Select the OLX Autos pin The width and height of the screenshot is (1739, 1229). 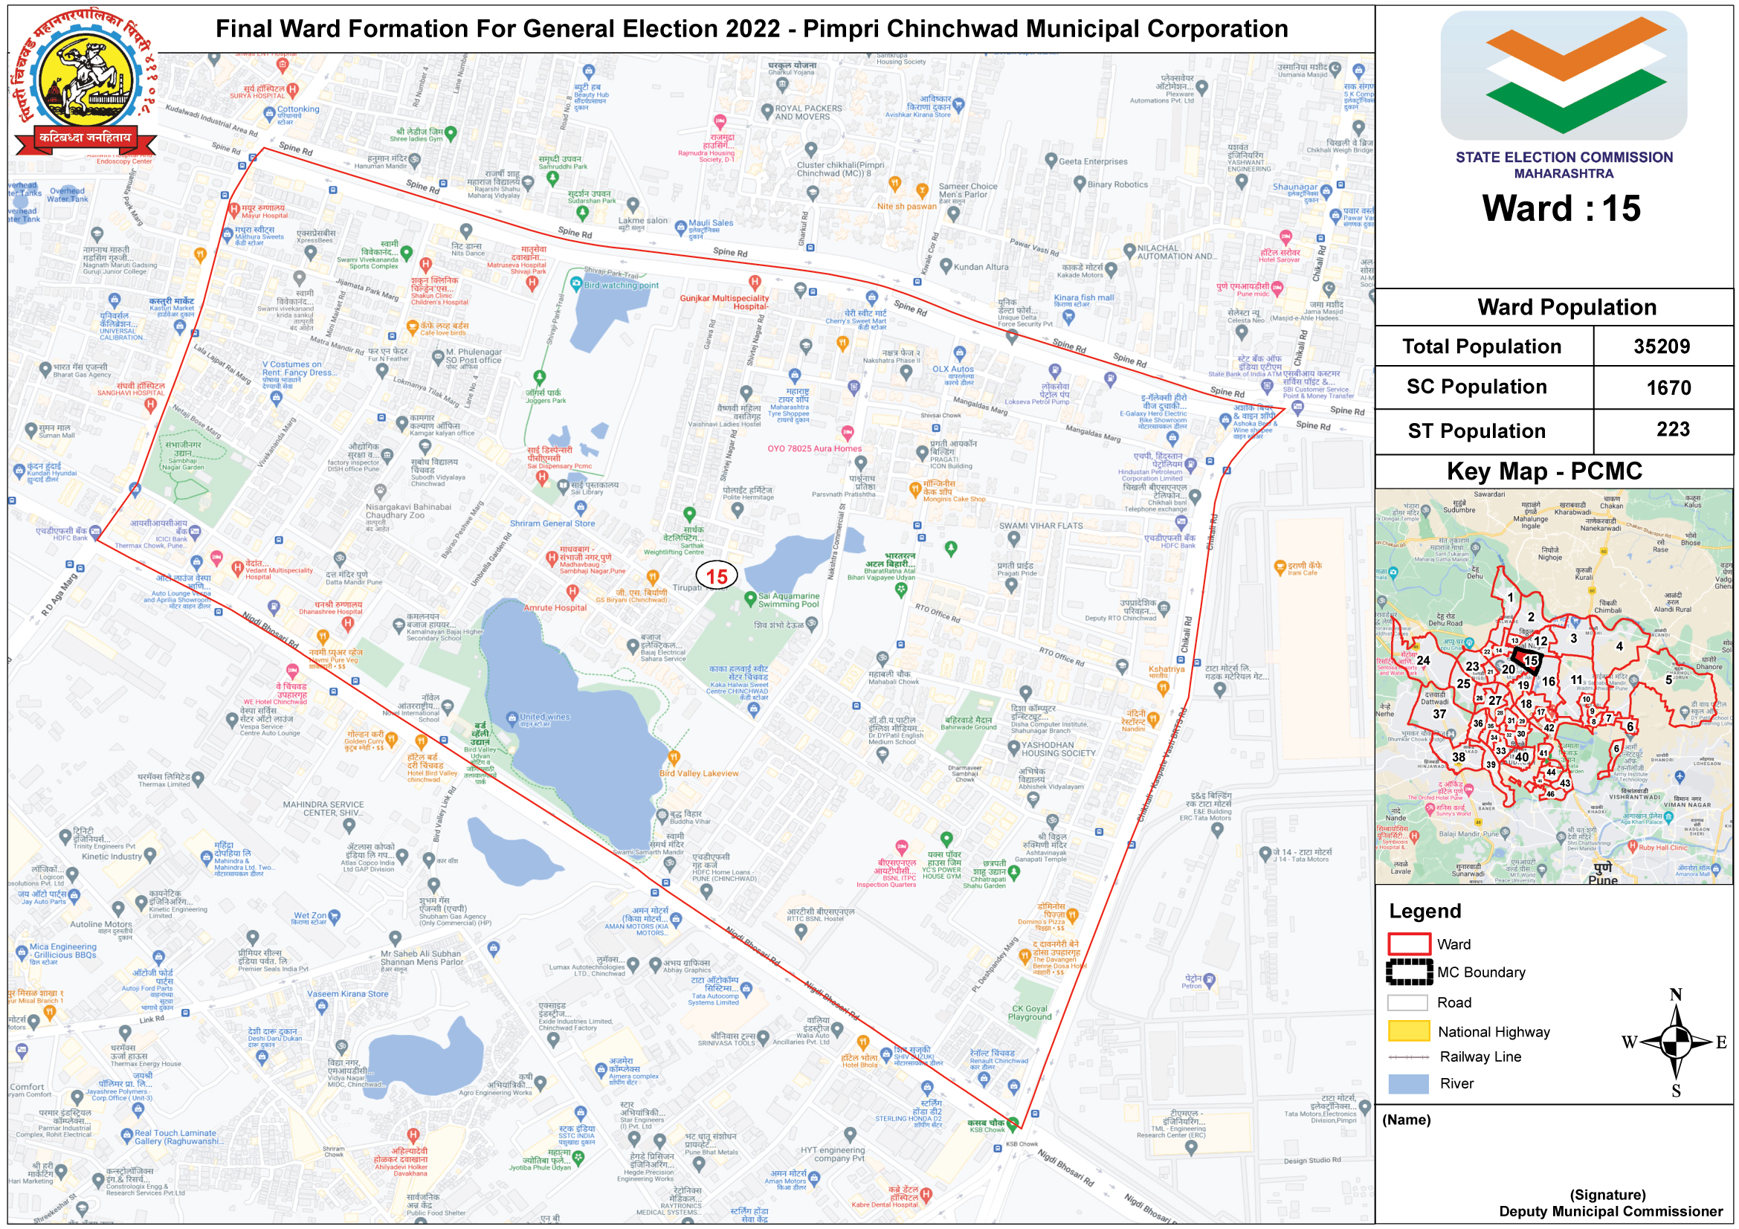(960, 354)
